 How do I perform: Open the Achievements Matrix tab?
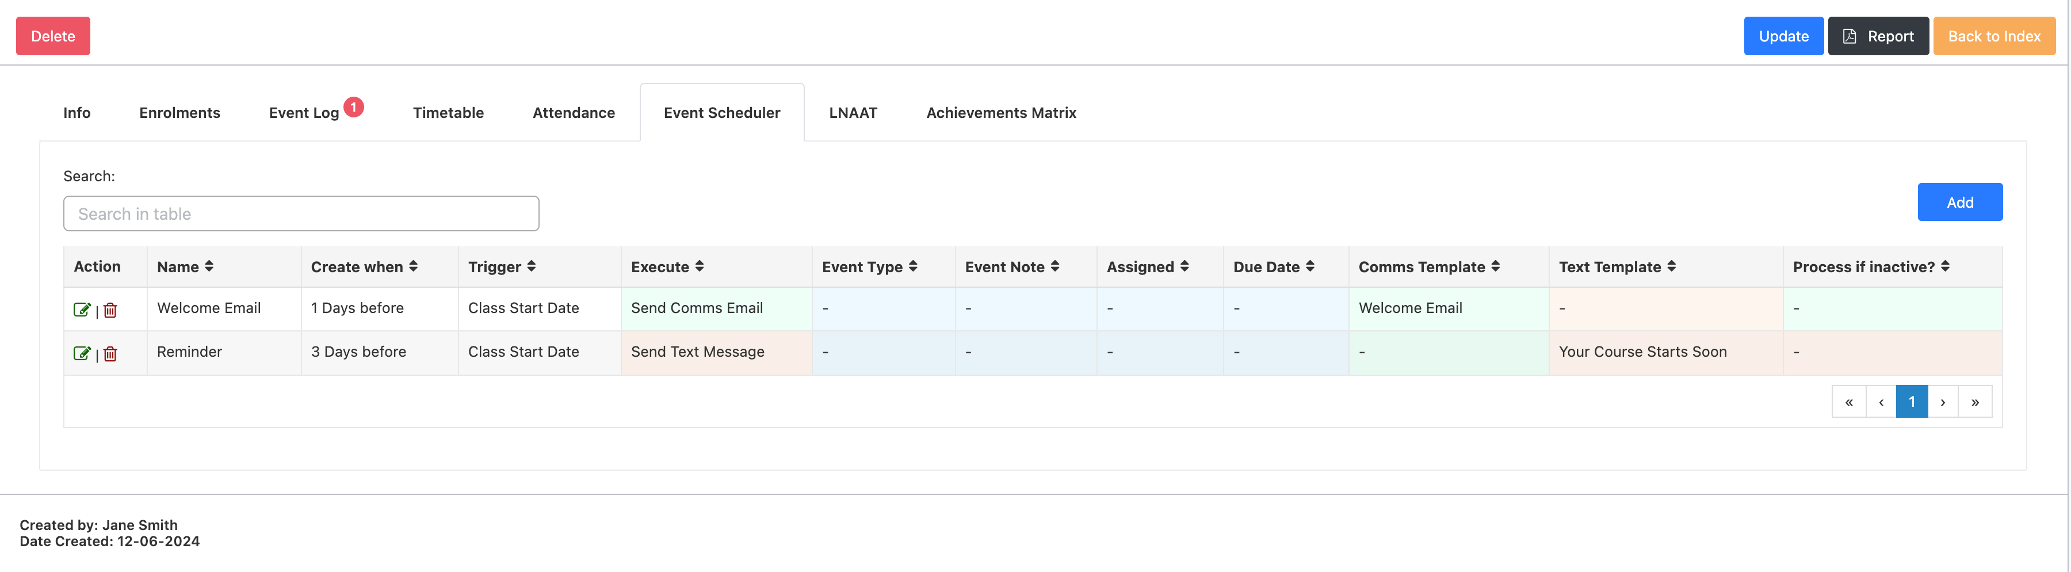1001,113
